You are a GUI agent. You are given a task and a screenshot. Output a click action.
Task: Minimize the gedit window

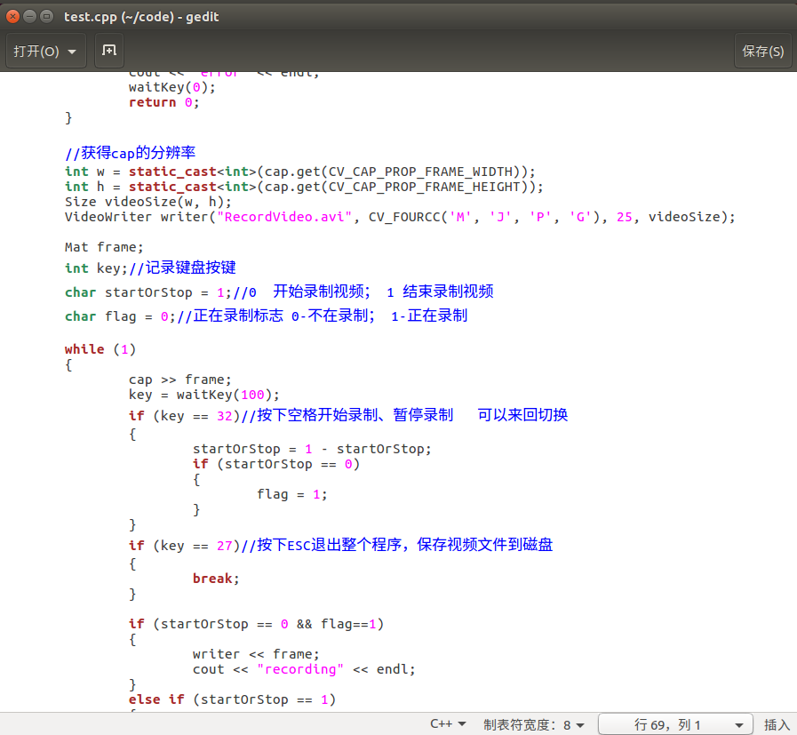[29, 17]
